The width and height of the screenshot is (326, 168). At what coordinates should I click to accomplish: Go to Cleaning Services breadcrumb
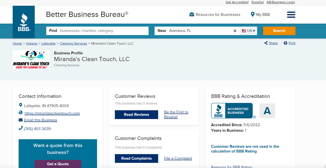pyautogui.click(x=73, y=43)
